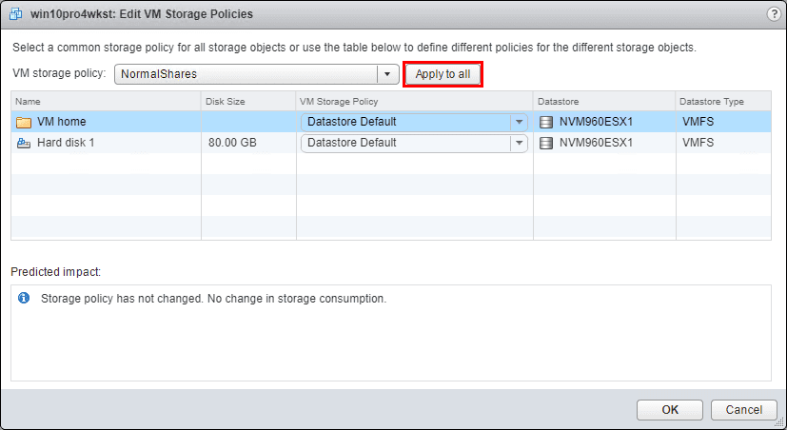This screenshot has height=430, width=787.
Task: Sort by the Name column header
Action: 105,101
